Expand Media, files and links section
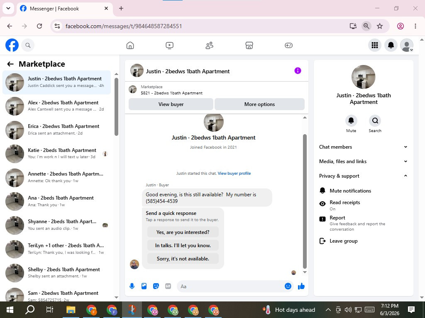 [x=363, y=161]
